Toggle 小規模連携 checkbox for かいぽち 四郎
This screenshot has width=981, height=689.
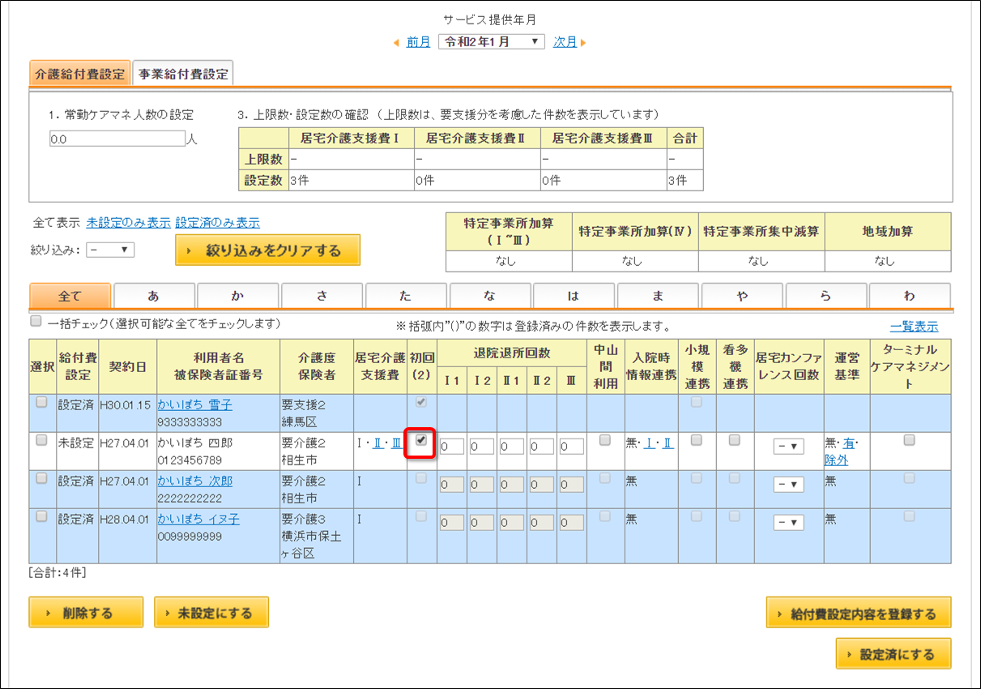[696, 440]
